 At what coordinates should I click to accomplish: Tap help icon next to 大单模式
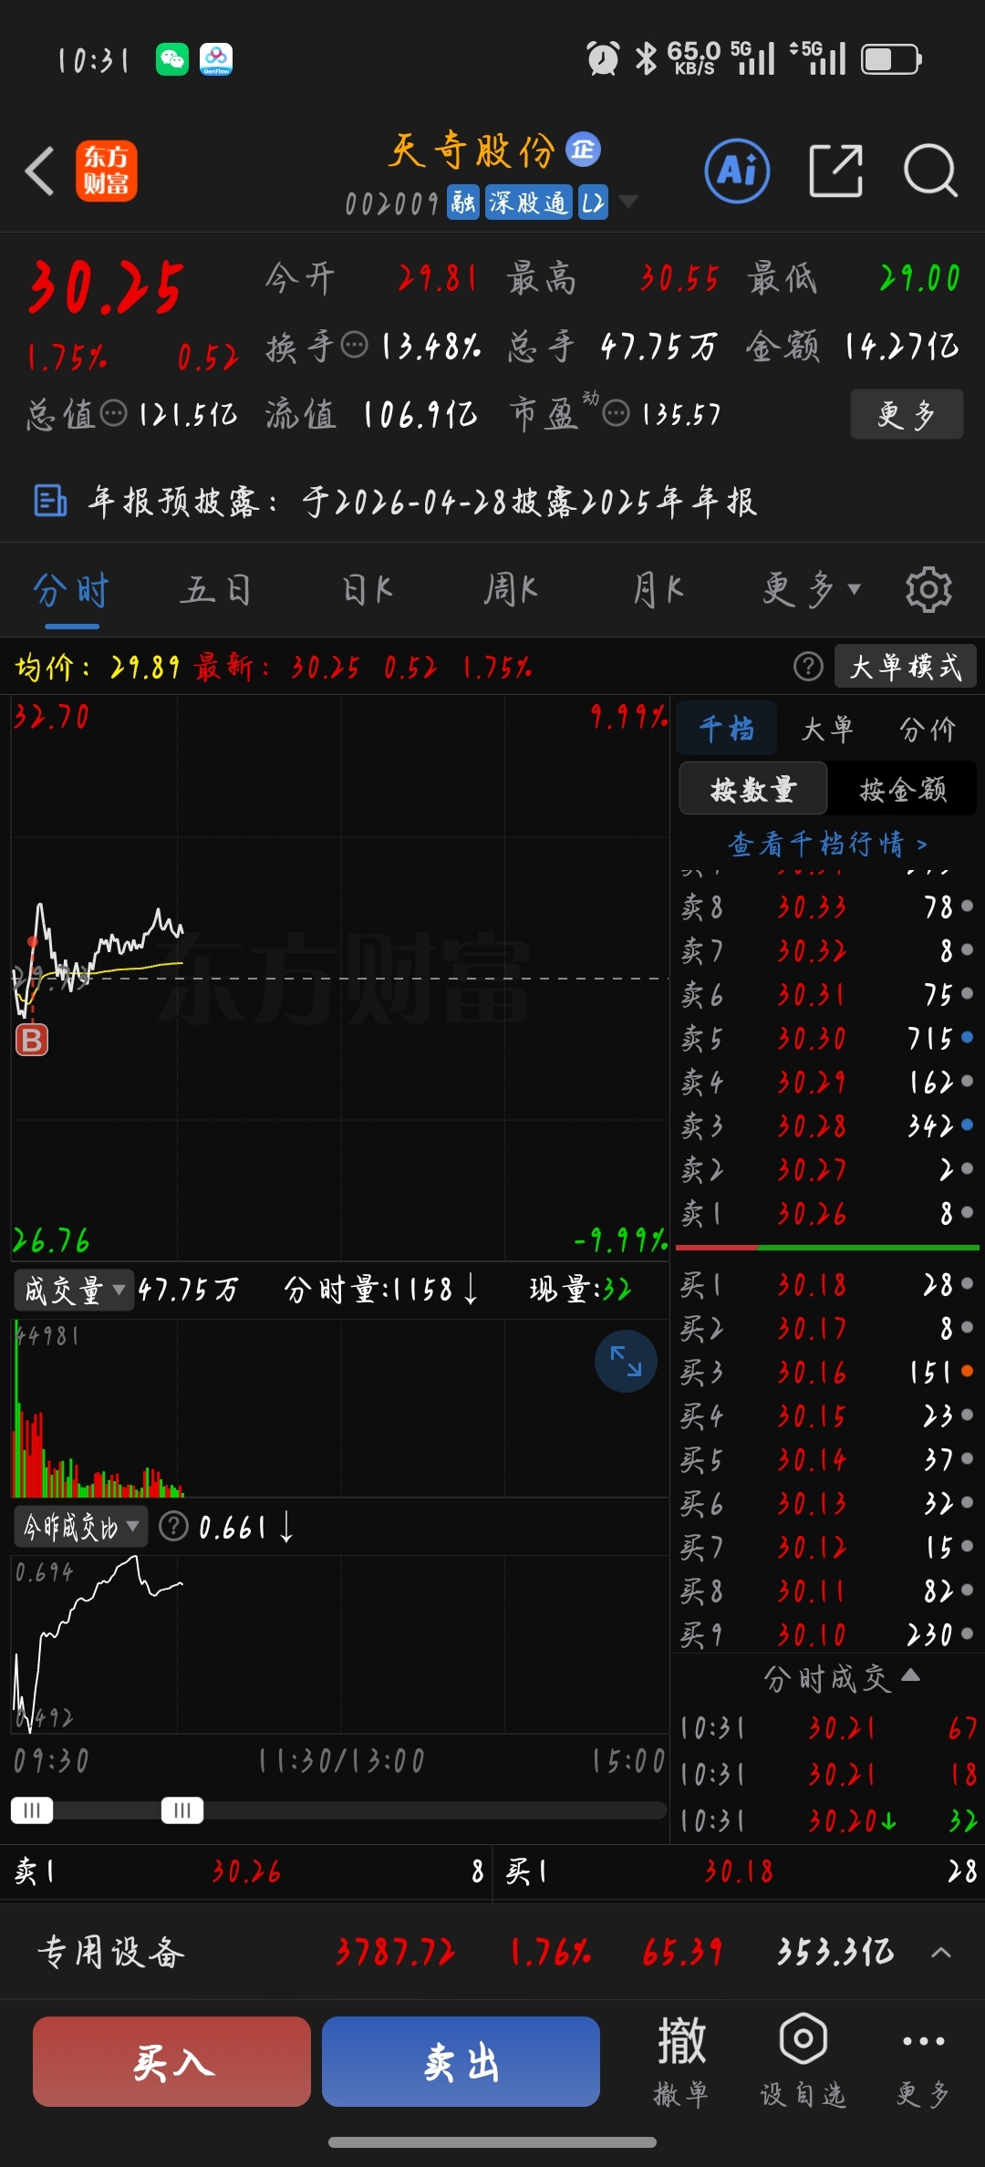coord(808,667)
